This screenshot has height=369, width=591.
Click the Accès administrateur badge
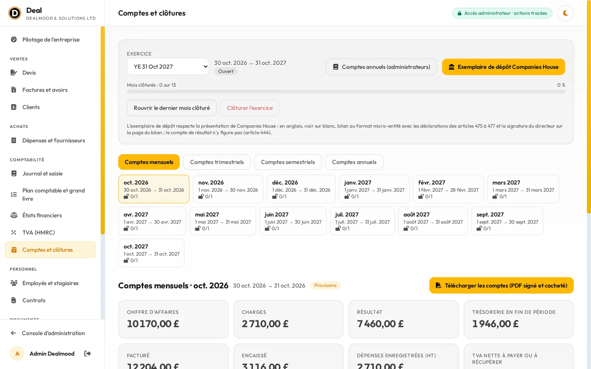click(x=502, y=13)
